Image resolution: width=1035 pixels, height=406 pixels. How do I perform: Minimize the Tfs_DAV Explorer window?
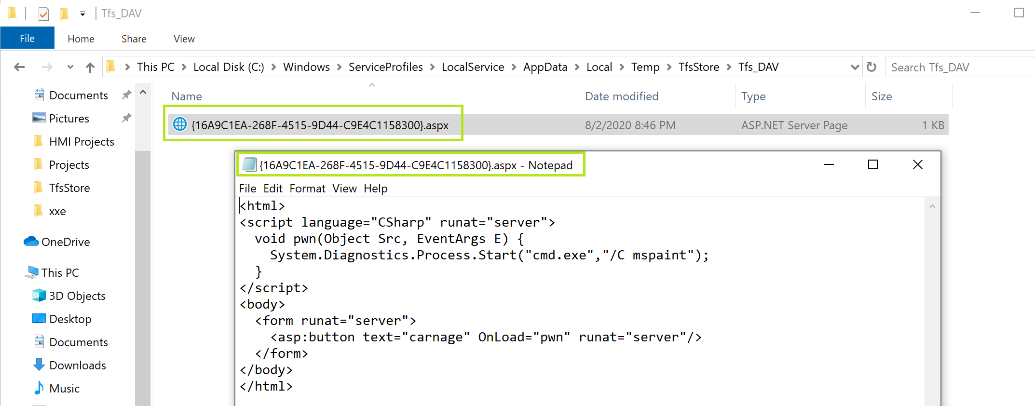[x=975, y=13]
